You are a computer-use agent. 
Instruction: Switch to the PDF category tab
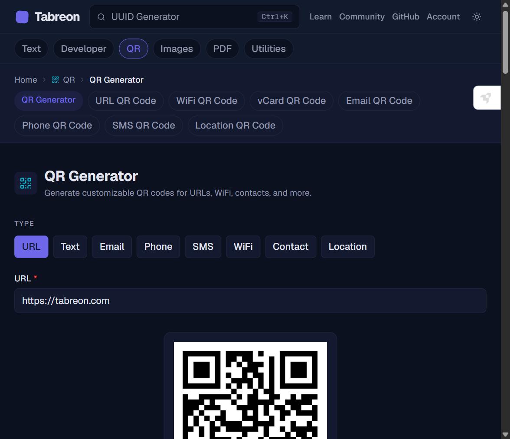[x=222, y=48]
